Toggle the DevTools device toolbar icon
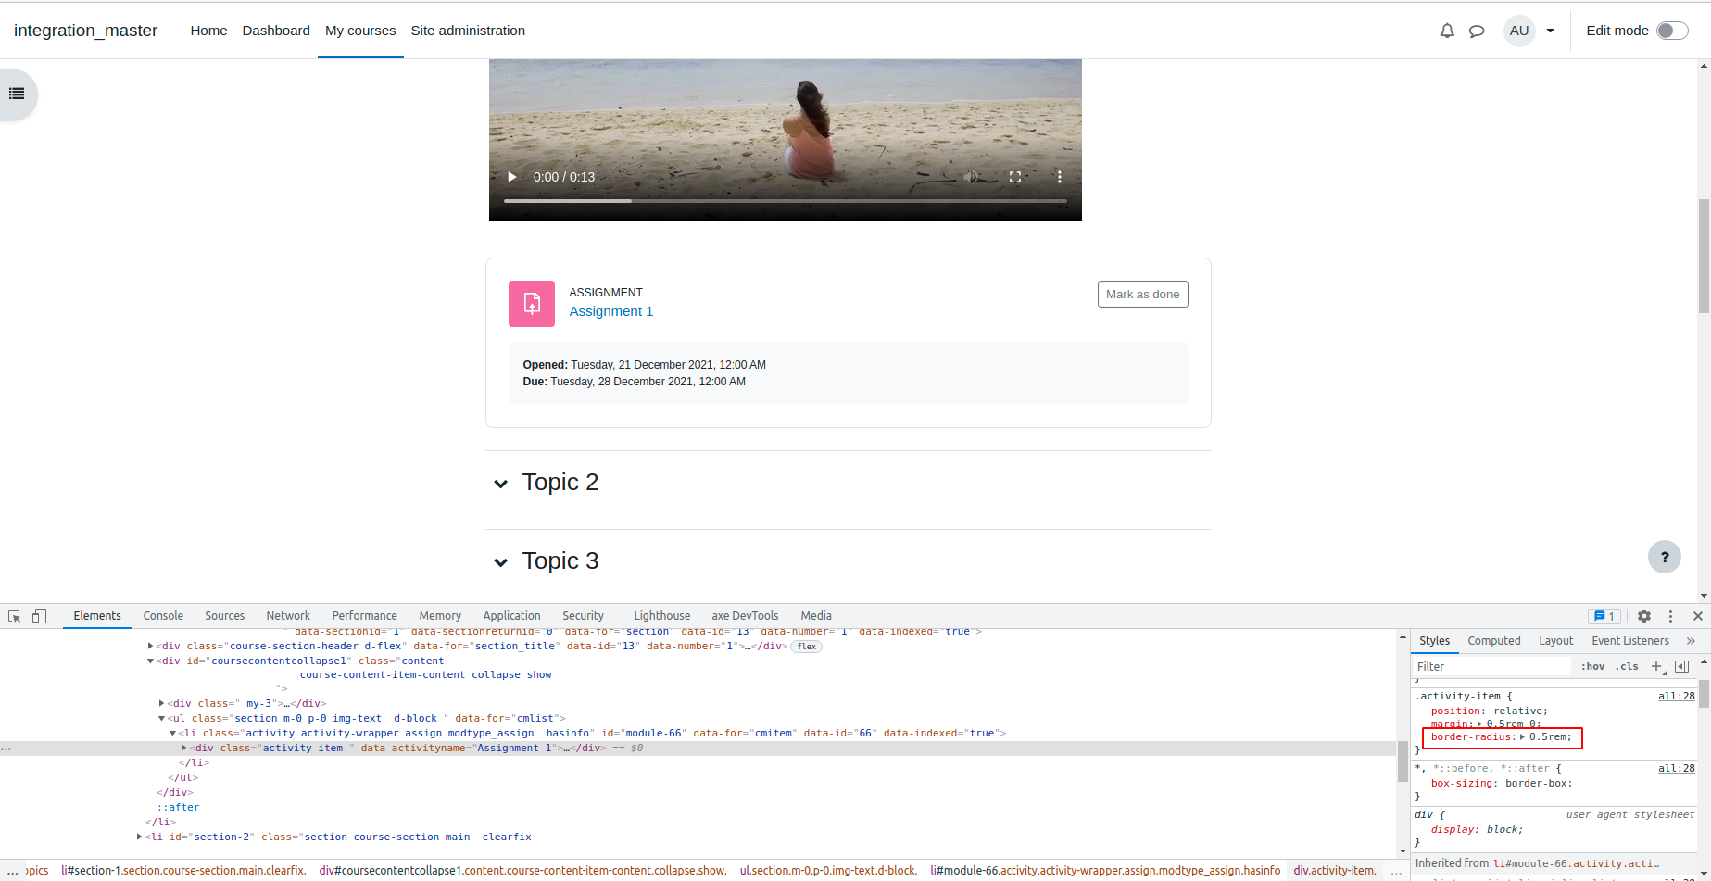 point(39,616)
